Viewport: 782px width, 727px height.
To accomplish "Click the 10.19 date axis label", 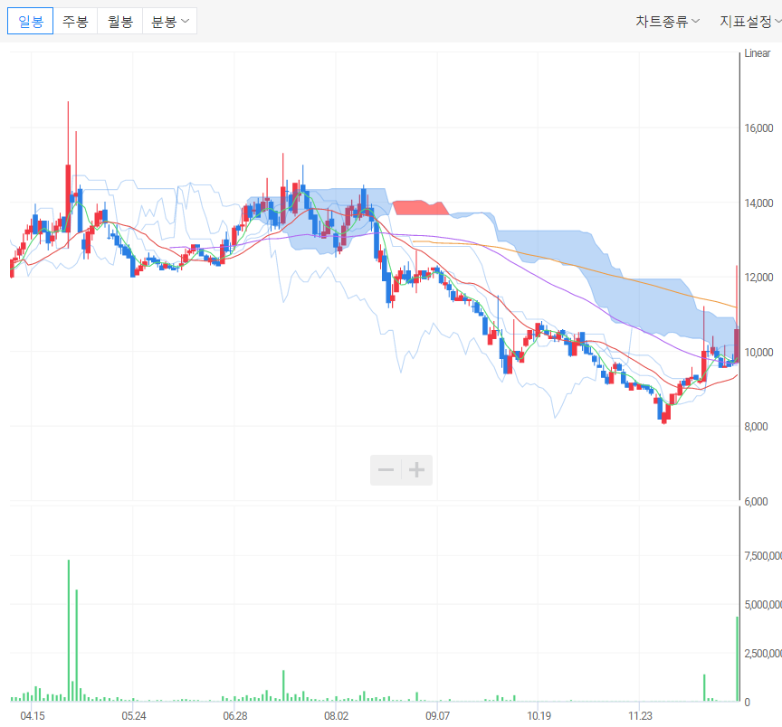I will tap(539, 716).
